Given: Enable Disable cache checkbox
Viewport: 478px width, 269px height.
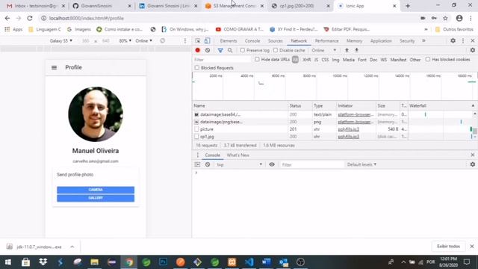Looking at the screenshot, I should (276, 50).
